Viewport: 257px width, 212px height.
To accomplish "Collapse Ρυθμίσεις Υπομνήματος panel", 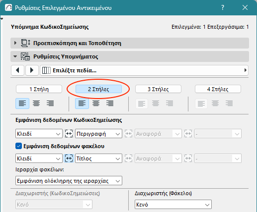I will pos(15,56).
